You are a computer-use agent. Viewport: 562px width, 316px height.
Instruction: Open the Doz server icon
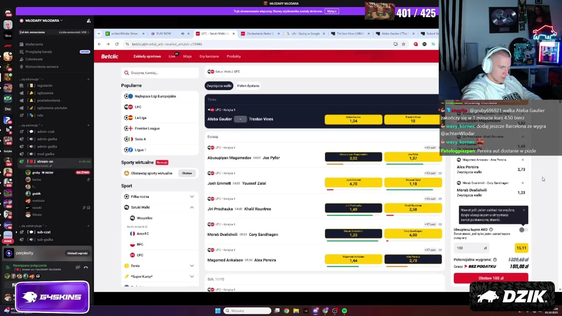point(8,109)
